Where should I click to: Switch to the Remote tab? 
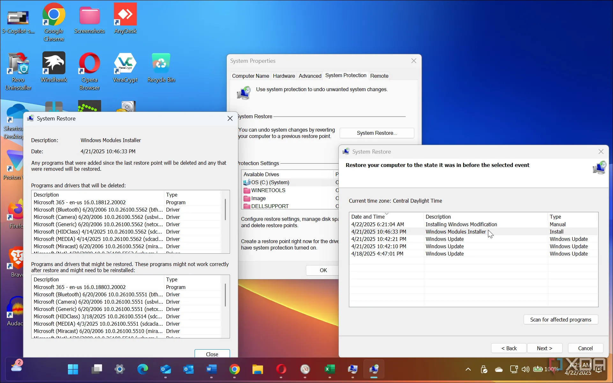coord(379,76)
